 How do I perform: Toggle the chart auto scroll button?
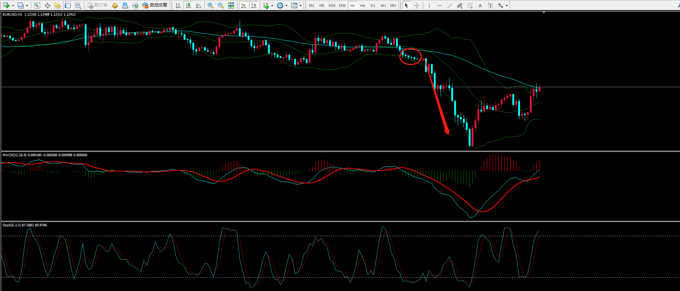(244, 5)
